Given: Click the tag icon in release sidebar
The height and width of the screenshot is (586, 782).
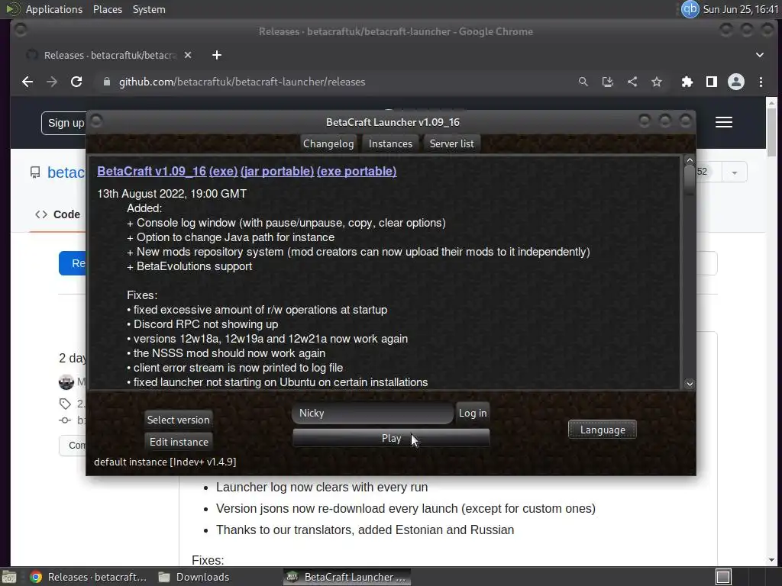Looking at the screenshot, I should pyautogui.click(x=65, y=404).
